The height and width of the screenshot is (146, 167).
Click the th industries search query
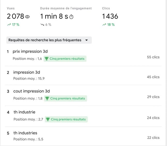pyautogui.click(x=25, y=133)
